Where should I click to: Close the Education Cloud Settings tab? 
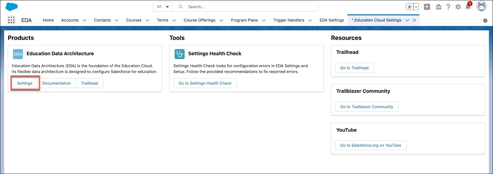[x=414, y=20]
